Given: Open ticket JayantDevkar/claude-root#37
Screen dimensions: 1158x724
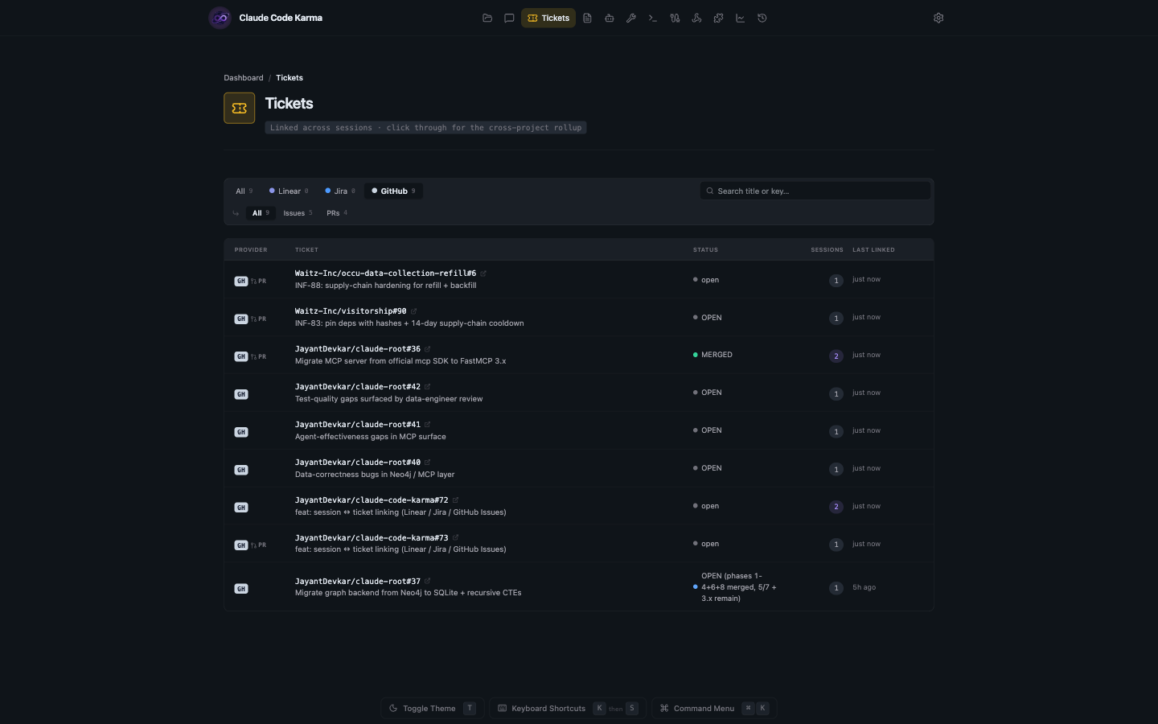Looking at the screenshot, I should tap(358, 581).
